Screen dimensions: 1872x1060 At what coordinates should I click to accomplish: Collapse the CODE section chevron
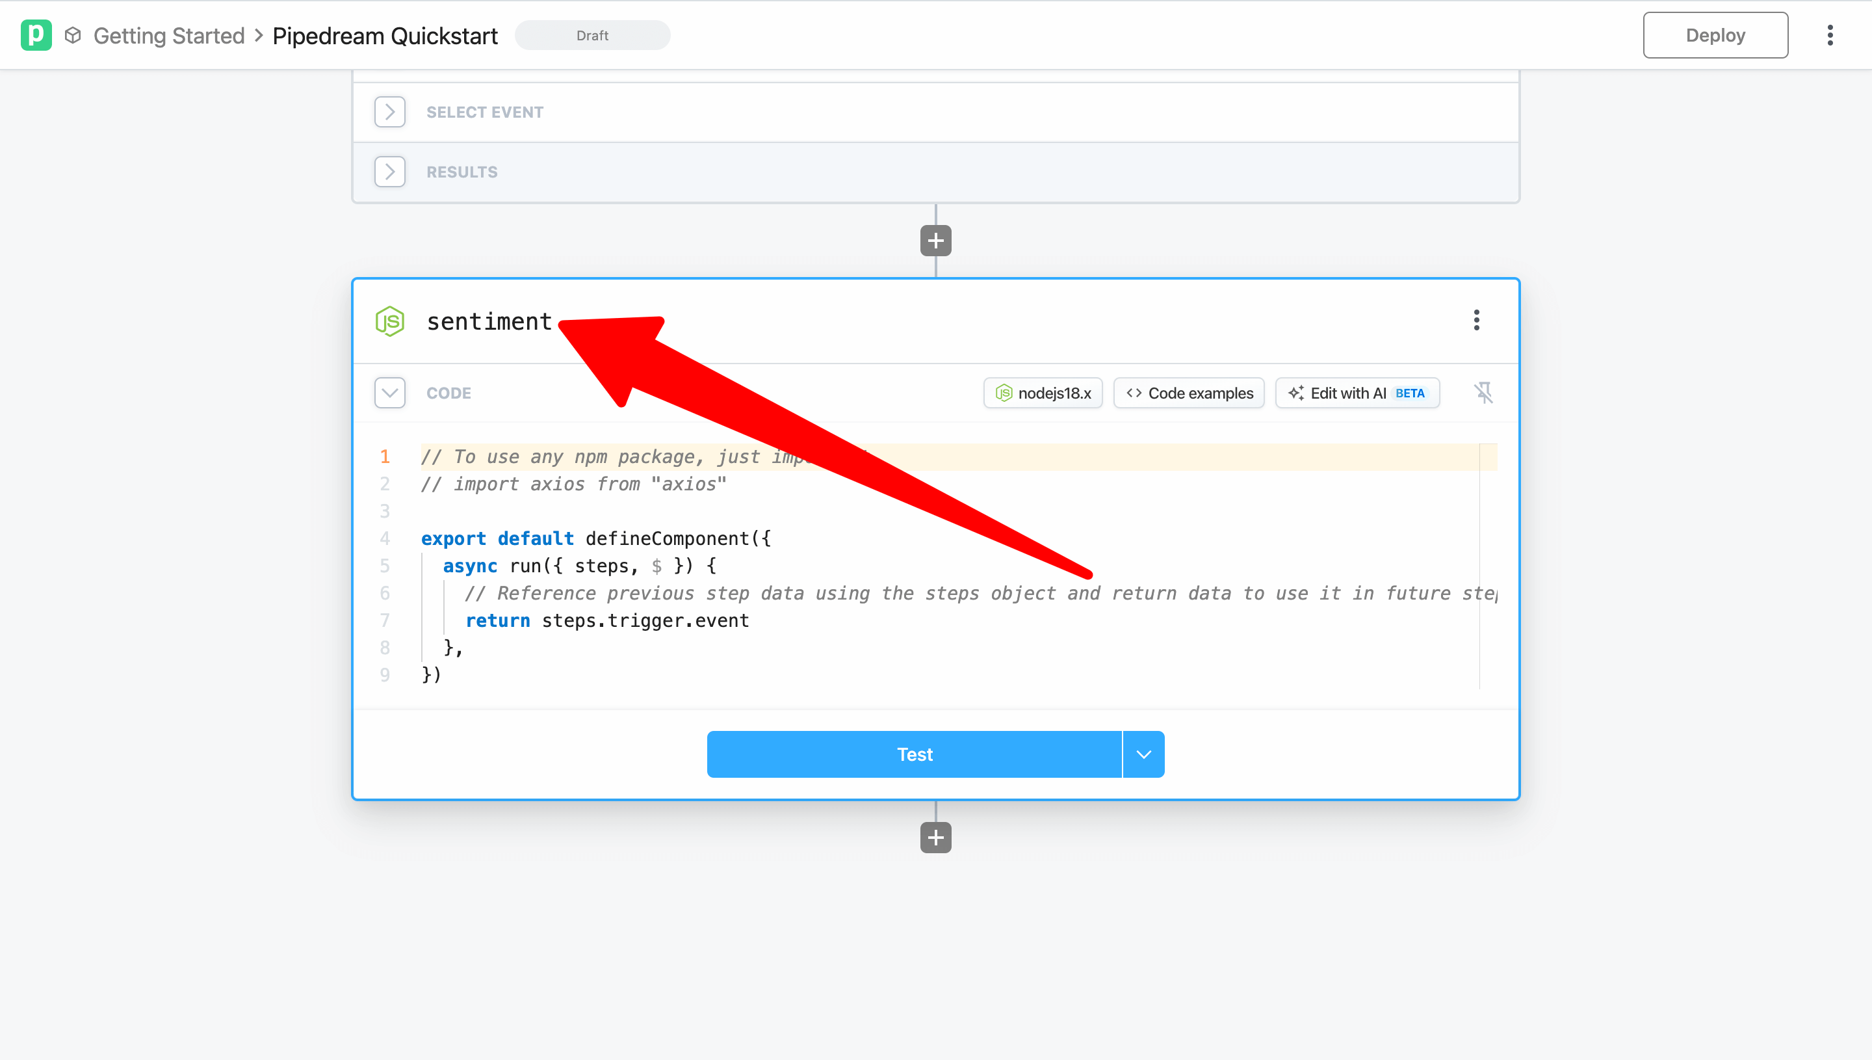(x=390, y=392)
